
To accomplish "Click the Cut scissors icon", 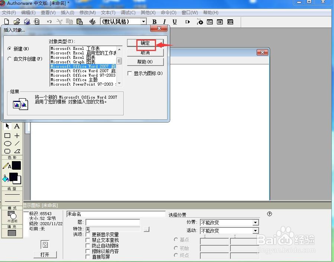I will click(x=59, y=22).
